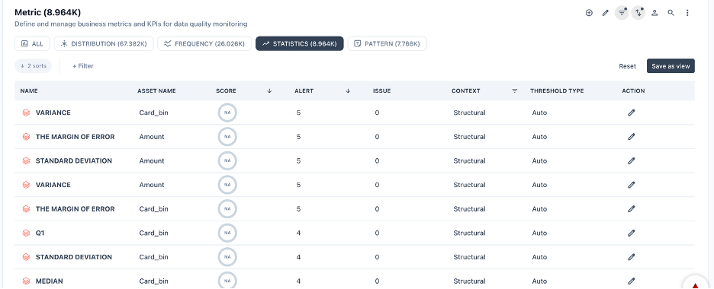Screen dimensions: 714x289
Task: Click the metric icon beside VARIANCE Amount
Action: pyautogui.click(x=27, y=185)
